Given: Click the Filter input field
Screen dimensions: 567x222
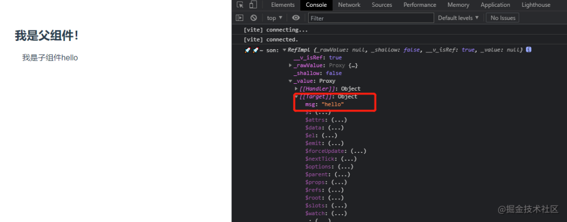Looking at the screenshot, I should (371, 18).
